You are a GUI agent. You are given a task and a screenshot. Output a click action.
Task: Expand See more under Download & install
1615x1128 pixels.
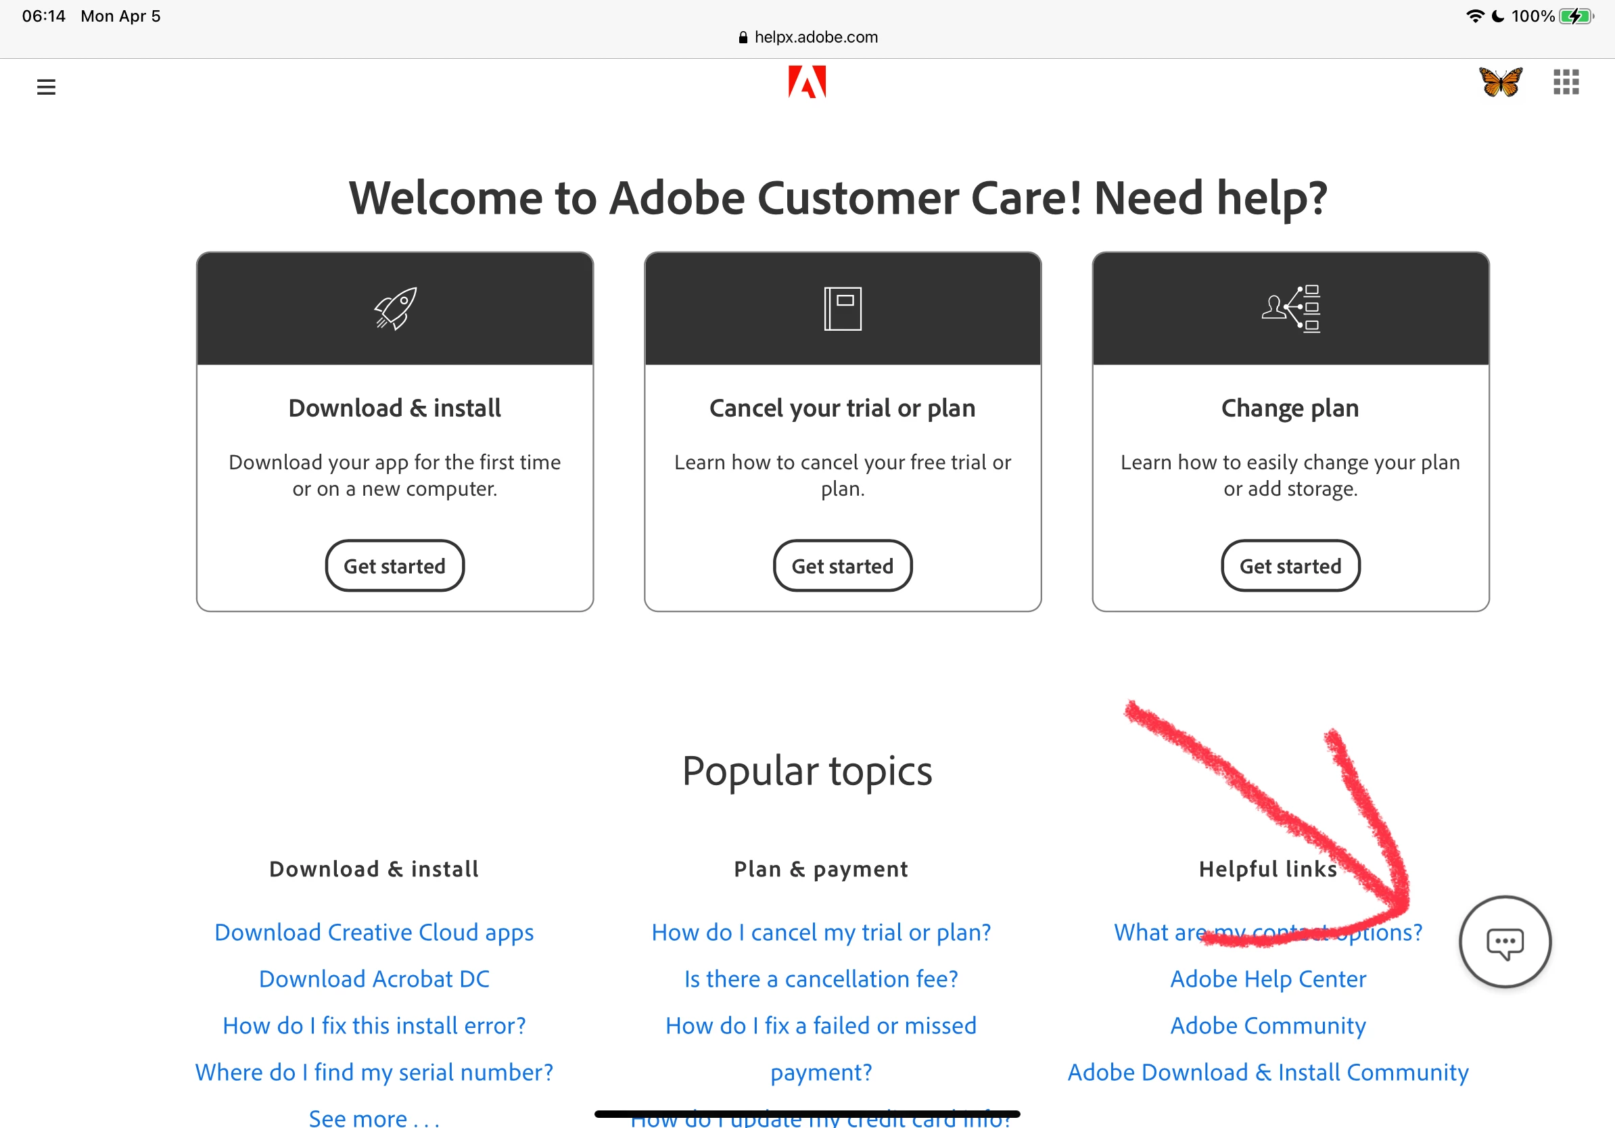(x=373, y=1117)
